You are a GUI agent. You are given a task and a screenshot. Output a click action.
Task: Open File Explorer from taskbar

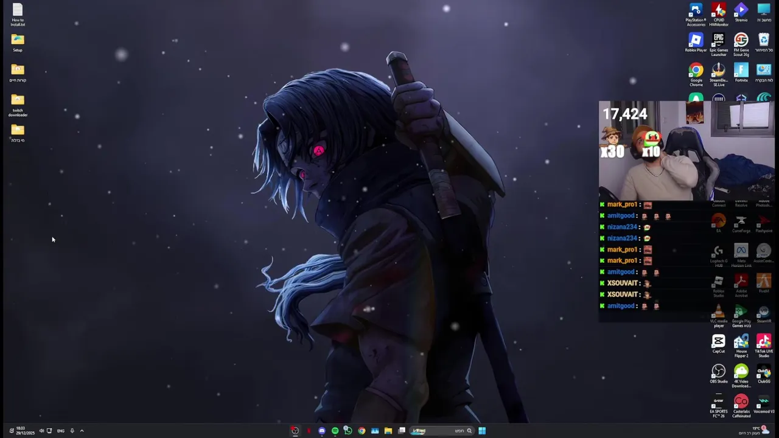[388, 431]
